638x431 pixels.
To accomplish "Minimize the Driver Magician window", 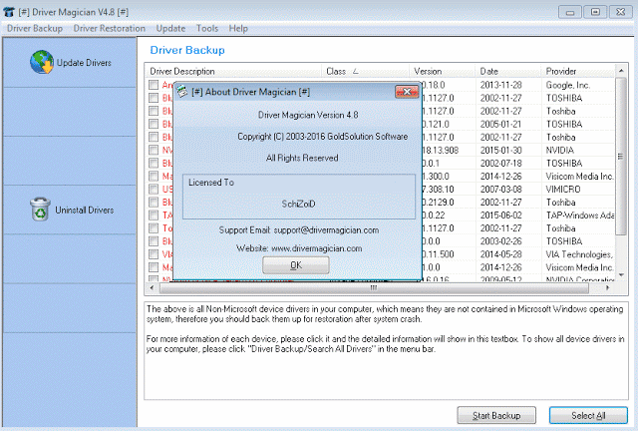I will tap(570, 12).
